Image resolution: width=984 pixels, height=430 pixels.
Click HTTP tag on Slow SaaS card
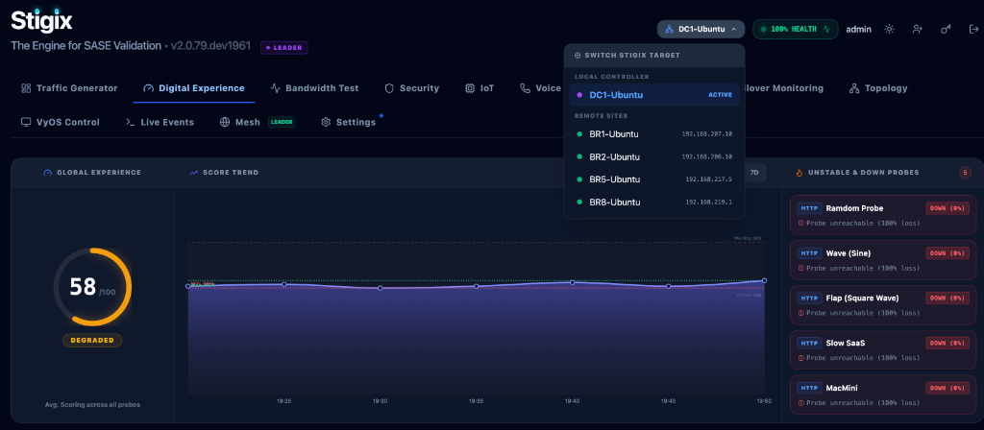tap(809, 343)
